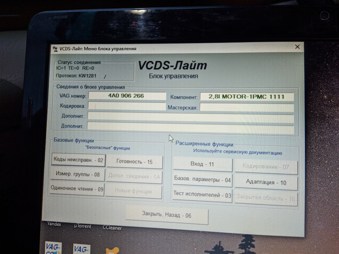
Task: Check readiness using Готовность - 15
Action: [134, 161]
